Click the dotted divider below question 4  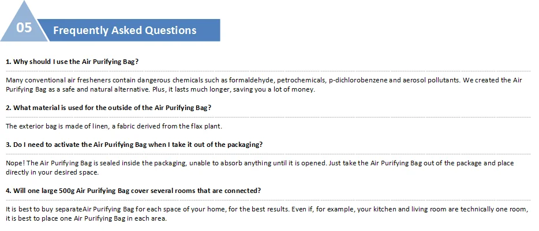(x=268, y=200)
